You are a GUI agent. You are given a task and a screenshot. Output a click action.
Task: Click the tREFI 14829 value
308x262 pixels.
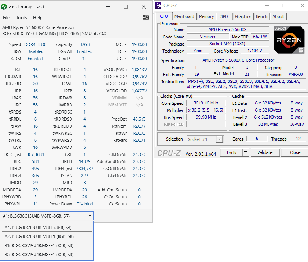tap(84, 161)
